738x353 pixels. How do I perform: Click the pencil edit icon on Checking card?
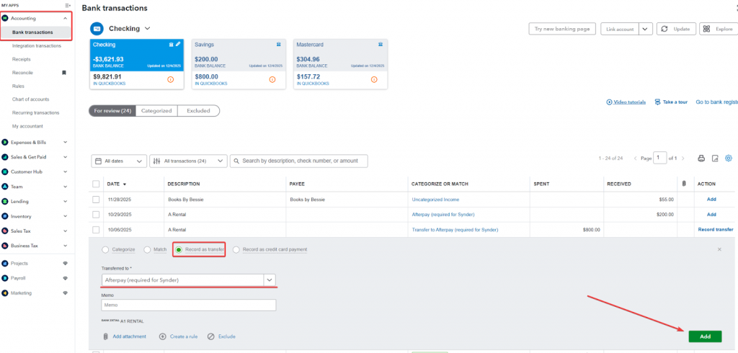tap(179, 45)
